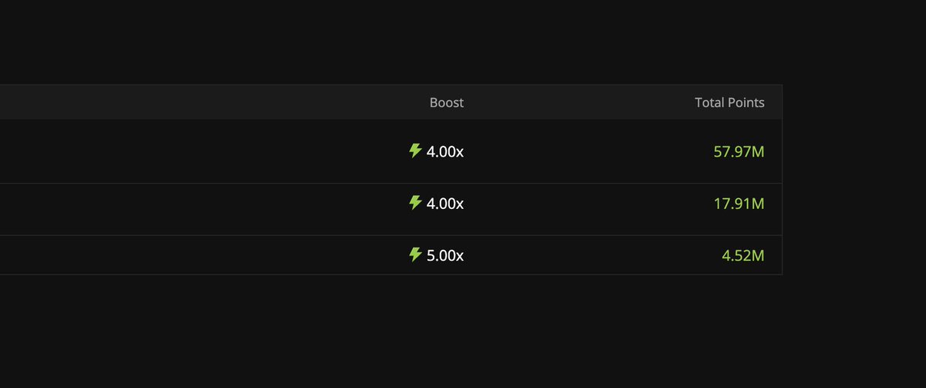Open the 4.52M total points value

click(x=742, y=255)
